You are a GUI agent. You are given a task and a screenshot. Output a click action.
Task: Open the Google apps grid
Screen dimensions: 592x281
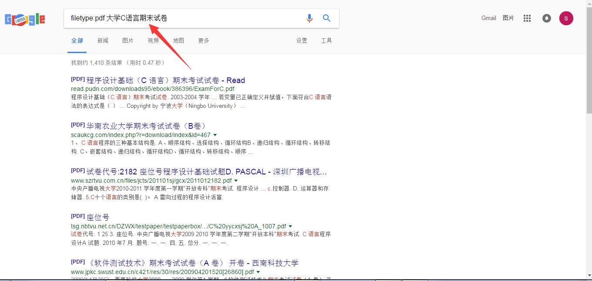[527, 18]
